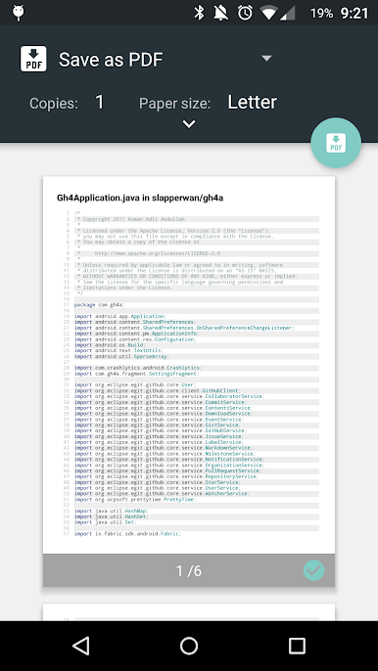This screenshot has height=671, width=378.
Task: Change the Copies value 1
Action: [x=100, y=103]
